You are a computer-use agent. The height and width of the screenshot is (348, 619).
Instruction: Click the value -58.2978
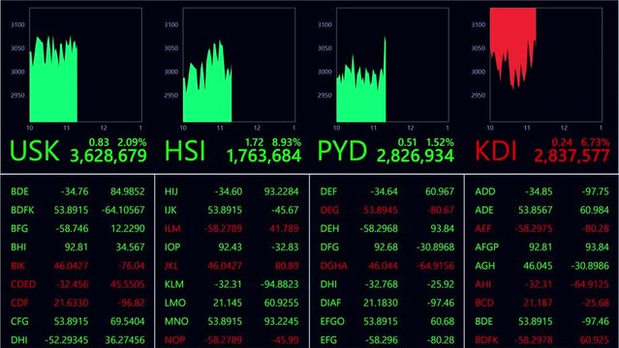[x=534, y=339]
